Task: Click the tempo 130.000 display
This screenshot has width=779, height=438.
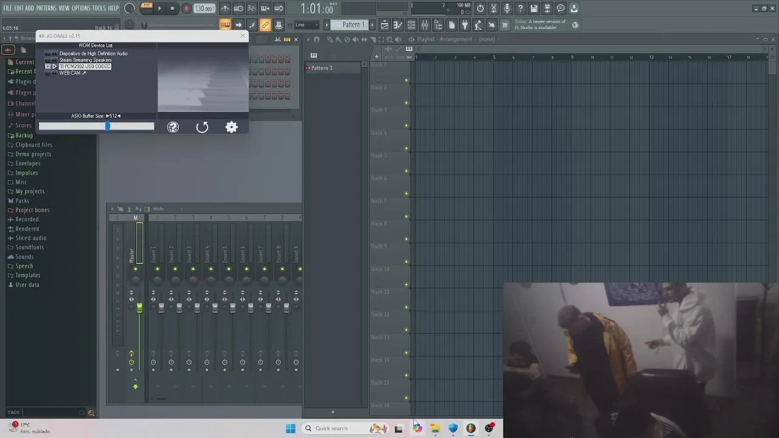Action: click(x=204, y=9)
